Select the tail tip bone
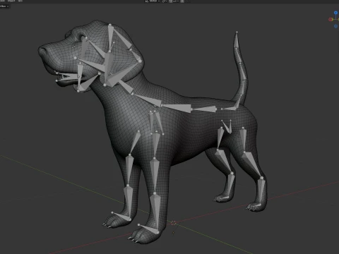 237,40
